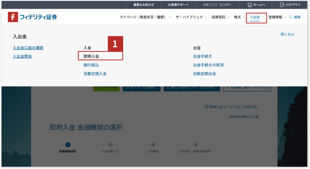310x169 pixels.
Task: Click the 入金 column heading
Action: tap(87, 48)
